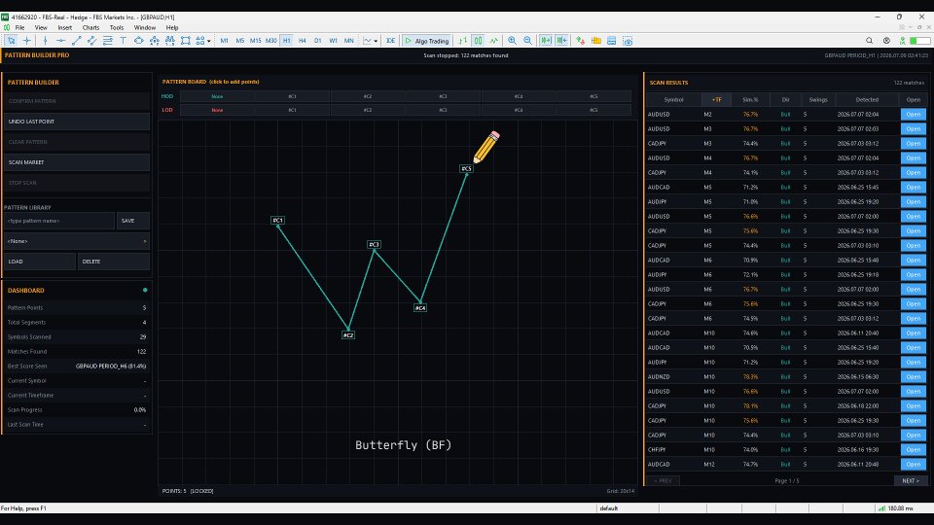Sort results by Swings column
Viewport: 934px width, 525px height.
[x=818, y=100]
